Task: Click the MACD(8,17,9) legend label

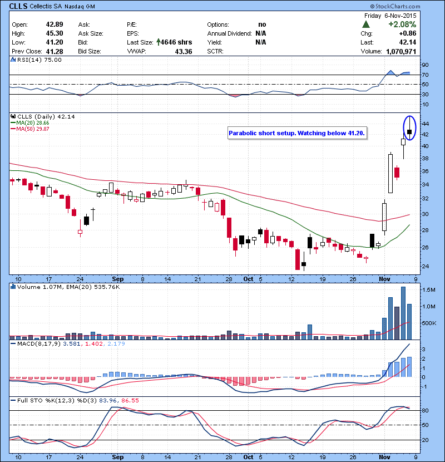Action: (x=39, y=343)
